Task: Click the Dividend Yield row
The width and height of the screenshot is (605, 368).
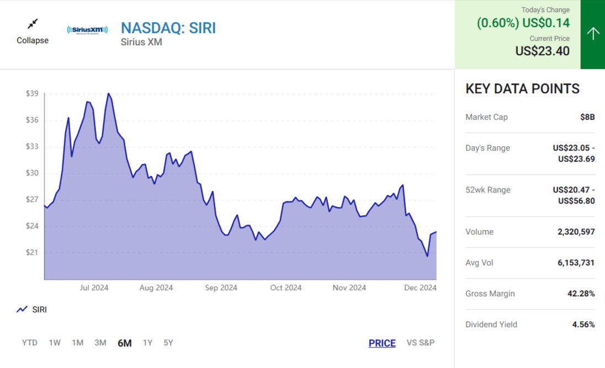Action: [x=530, y=324]
